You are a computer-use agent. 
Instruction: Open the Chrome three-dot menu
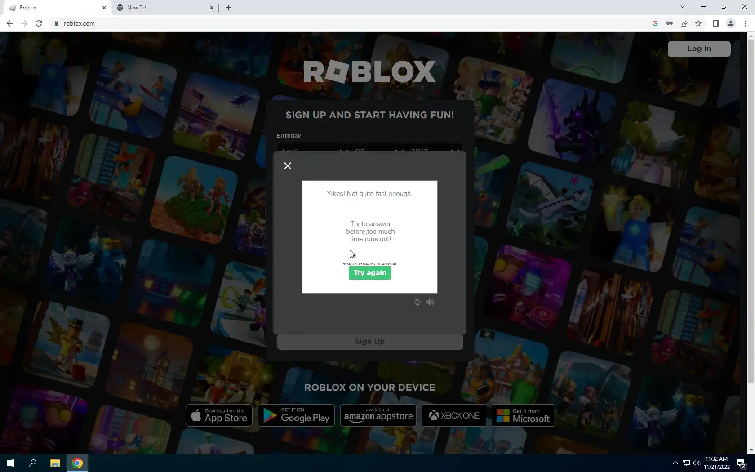(745, 23)
